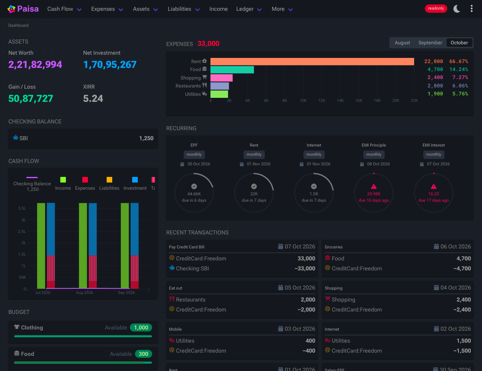Click the Shopping cart icon in expenses chart

[x=204, y=77]
